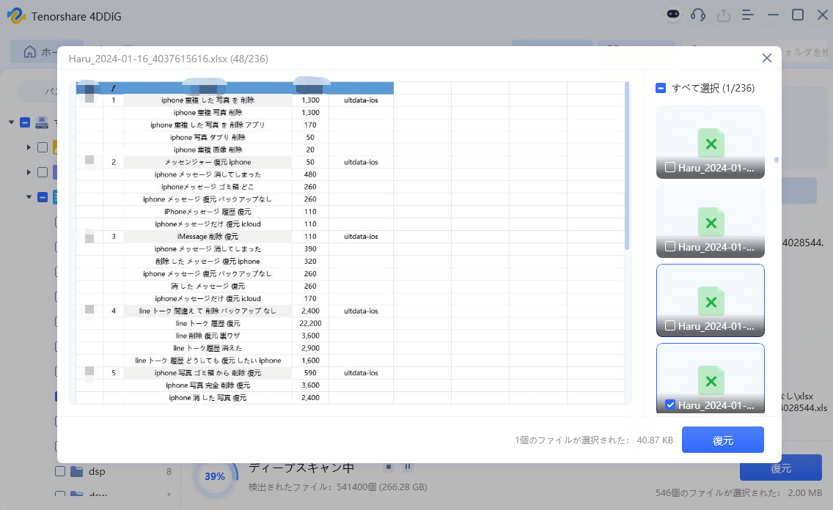Screen dimensions: 833x510
Task: Click cell 'iphone 消 した 写真 復元'
Action: (x=208, y=397)
